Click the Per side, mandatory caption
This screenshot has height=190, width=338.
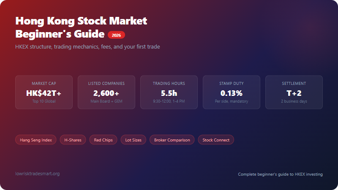pyautogui.click(x=232, y=101)
